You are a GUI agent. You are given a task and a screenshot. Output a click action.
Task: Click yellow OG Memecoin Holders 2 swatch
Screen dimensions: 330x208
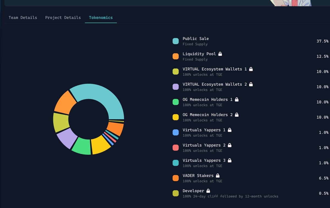176,117
